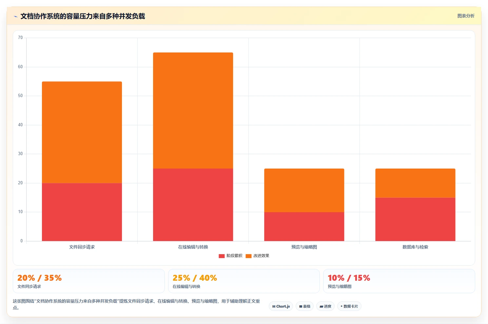The width and height of the screenshot is (488, 324).
Task: Select the Chart.js tag chip
Action: 281,306
